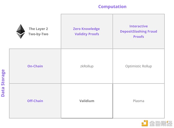Viewport: 174px width, 128px height.
Task: Click the word Proofs under DepositSlashing Fraud
Action: pyautogui.click(x=139, y=37)
